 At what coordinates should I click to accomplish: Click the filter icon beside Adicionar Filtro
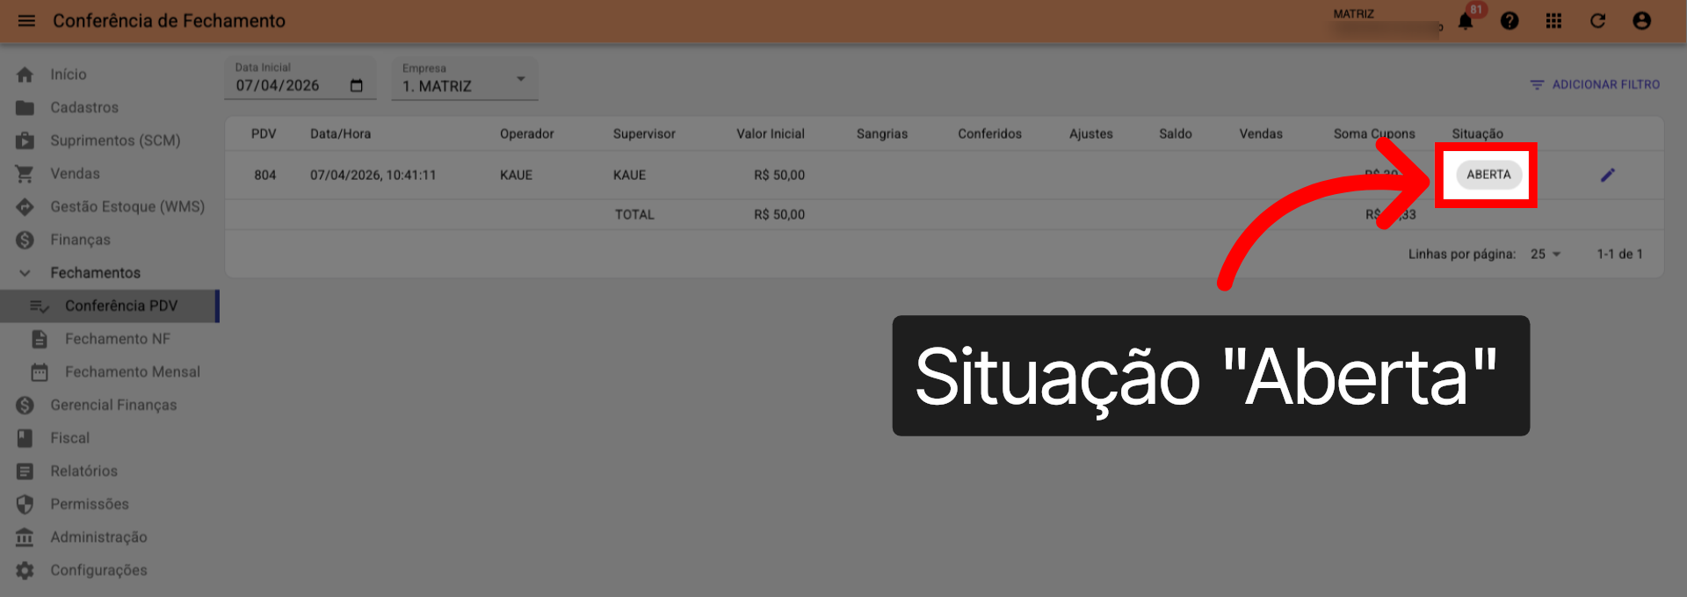pos(1537,85)
